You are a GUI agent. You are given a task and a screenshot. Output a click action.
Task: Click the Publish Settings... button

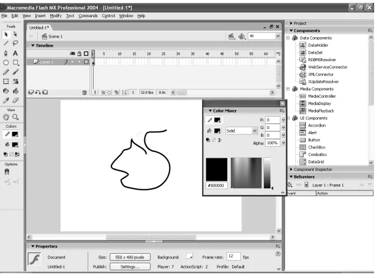[x=130, y=267]
